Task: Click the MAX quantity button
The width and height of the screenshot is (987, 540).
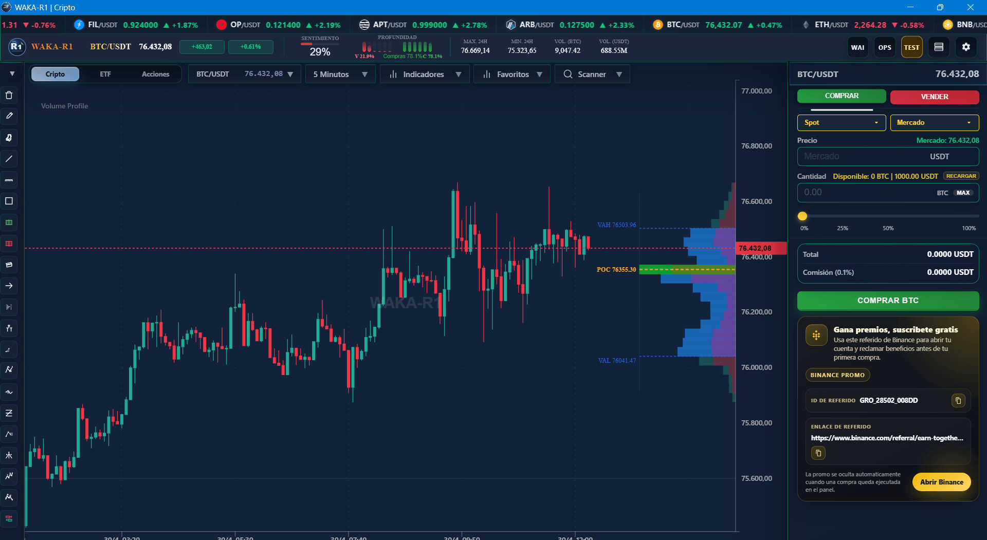Action: tap(963, 193)
